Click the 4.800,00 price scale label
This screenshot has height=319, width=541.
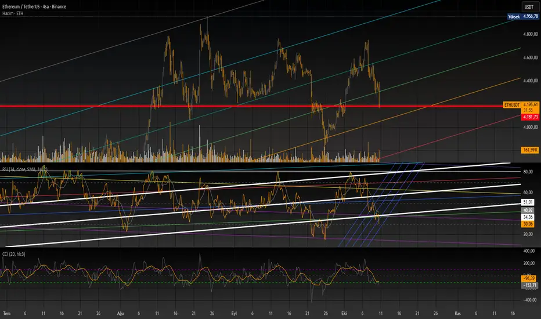(531, 34)
